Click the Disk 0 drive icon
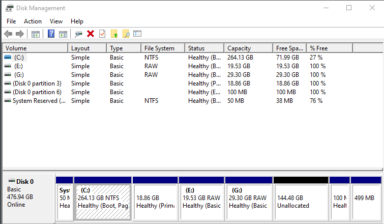 click(x=12, y=181)
